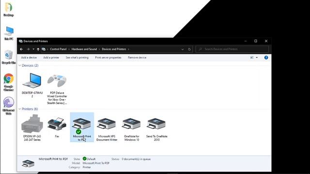The image size is (310, 174).
Task: Collapse the Devices (2) group
Action: coord(19,66)
